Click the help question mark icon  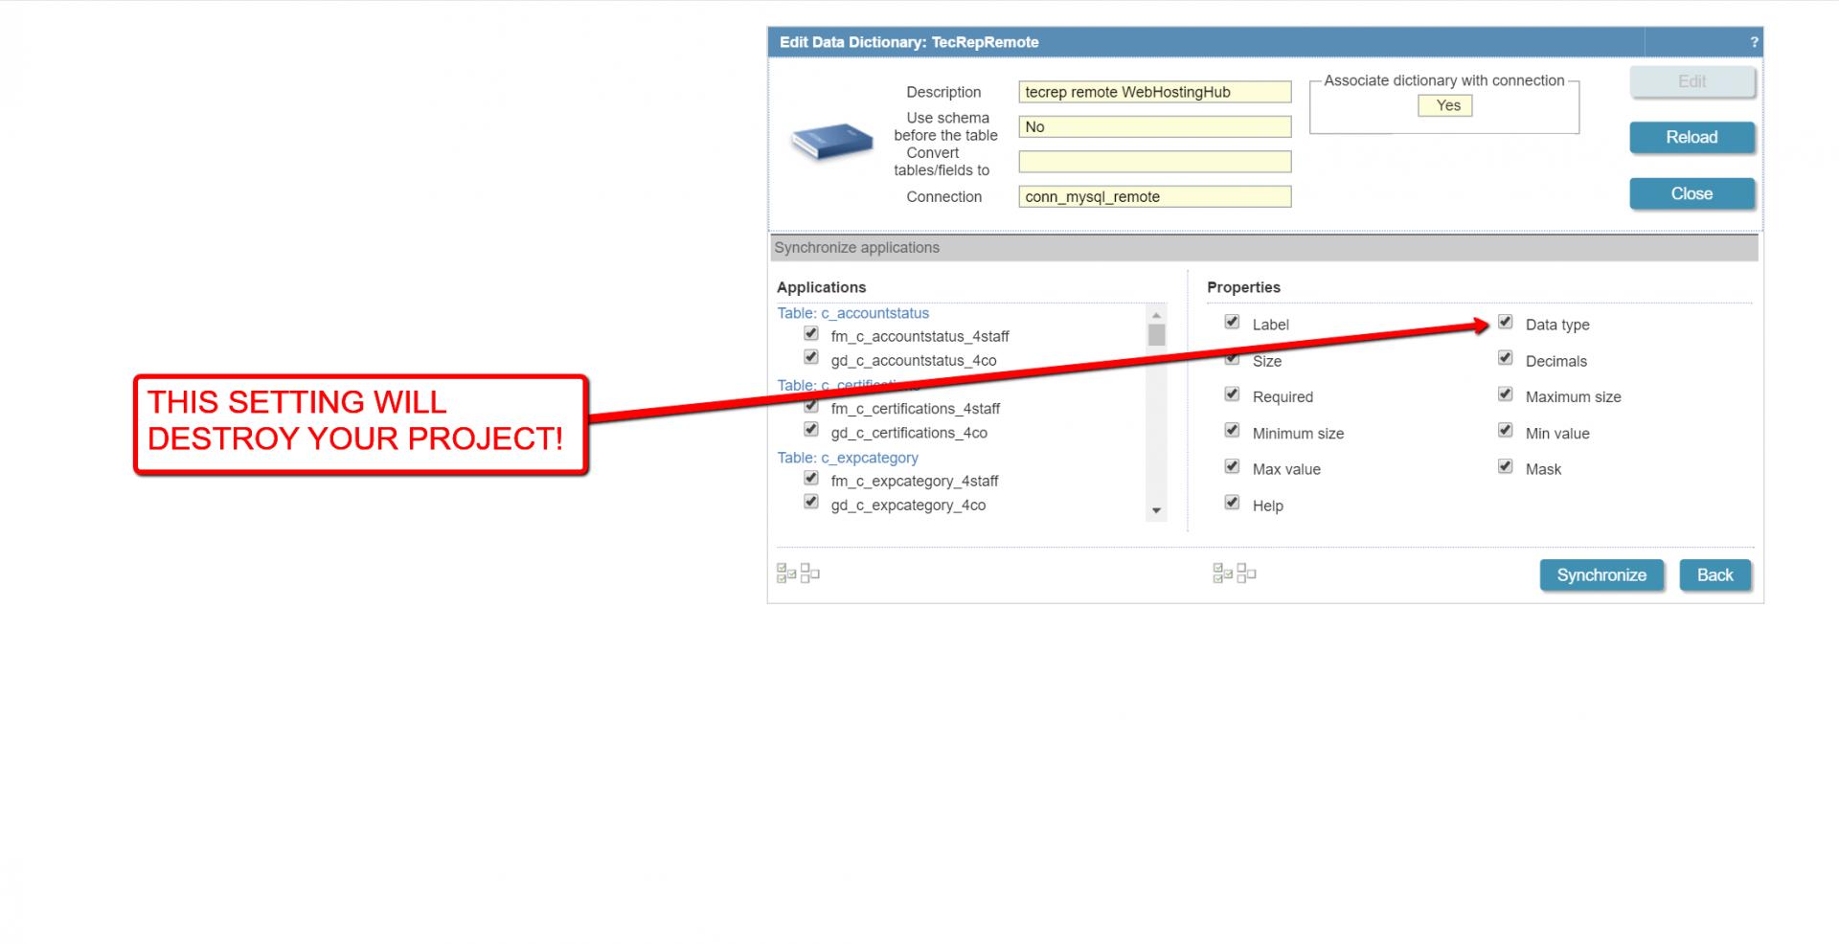(x=1754, y=42)
